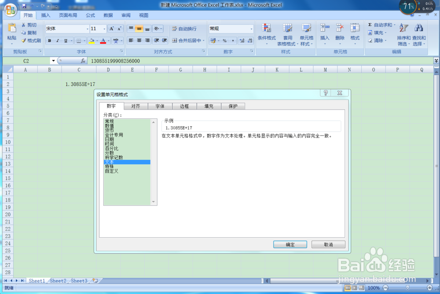440x294 pixels.
Task: Open Find and Select (查找和选择) binoculars
Action: 419,34
